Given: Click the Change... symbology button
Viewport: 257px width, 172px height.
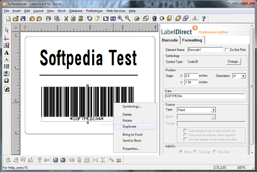Looking at the screenshot, I should pyautogui.click(x=234, y=61).
